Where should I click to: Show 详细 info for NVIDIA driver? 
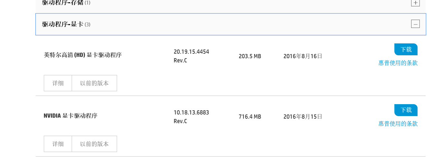58,144
